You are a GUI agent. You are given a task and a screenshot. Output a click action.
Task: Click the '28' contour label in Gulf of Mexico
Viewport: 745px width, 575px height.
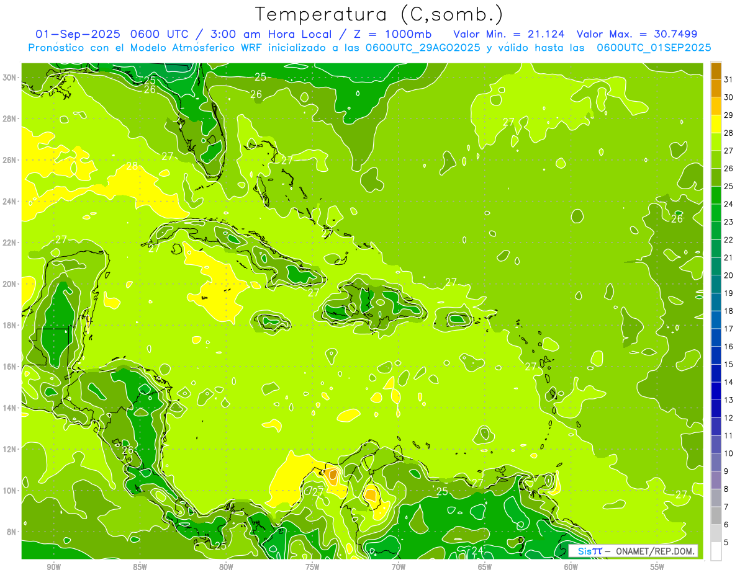(132, 166)
